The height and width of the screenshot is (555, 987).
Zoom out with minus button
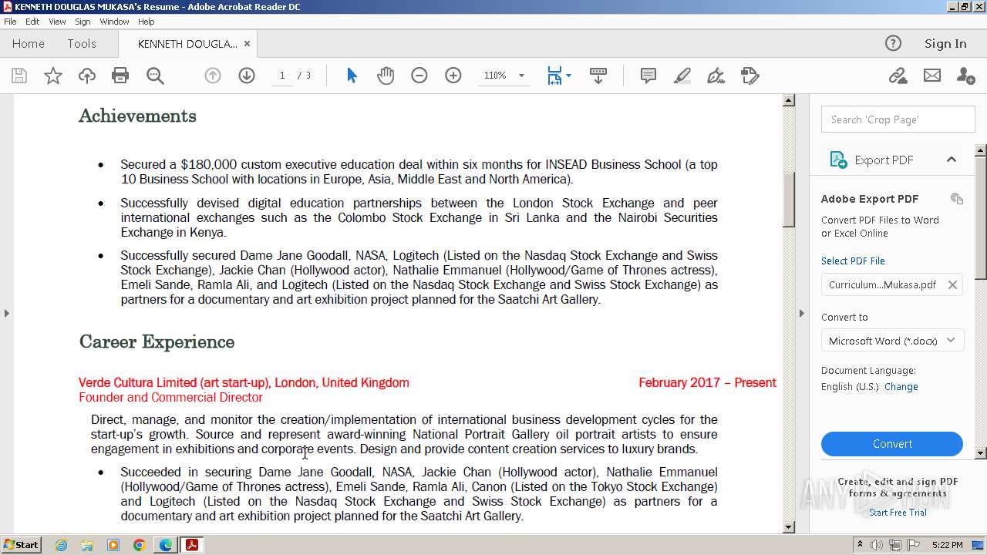coord(419,76)
